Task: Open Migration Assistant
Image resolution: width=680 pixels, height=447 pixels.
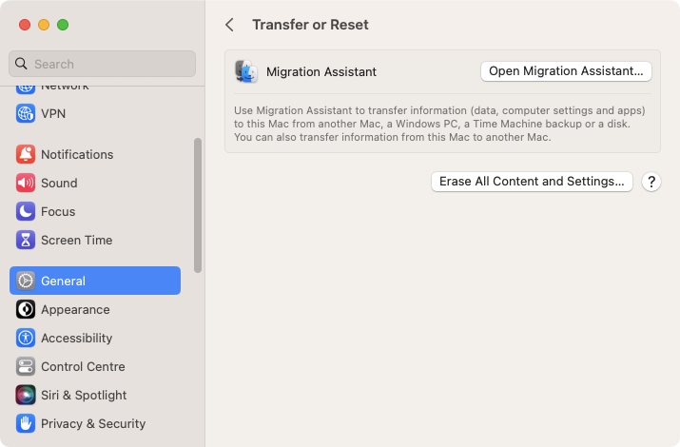Action: pyautogui.click(x=566, y=71)
